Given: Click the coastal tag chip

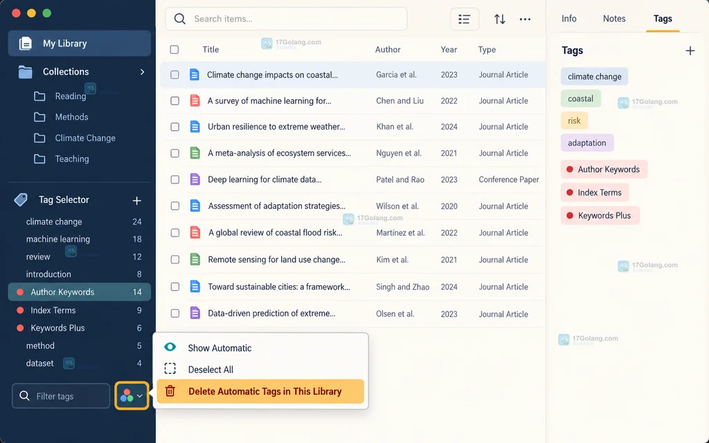Looking at the screenshot, I should tap(581, 98).
